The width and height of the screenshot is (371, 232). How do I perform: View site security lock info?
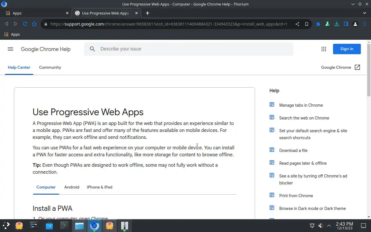tap(46, 24)
